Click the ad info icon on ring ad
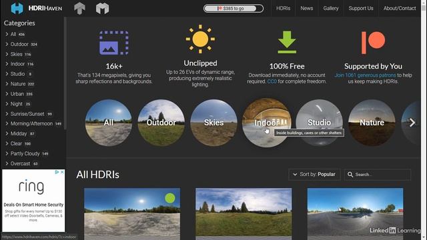 tap(57, 172)
